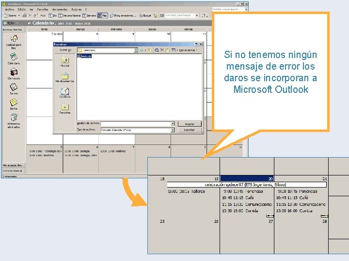Delete selected file in Examinar dialog
Screen dimensions: 349x261
click(162, 50)
